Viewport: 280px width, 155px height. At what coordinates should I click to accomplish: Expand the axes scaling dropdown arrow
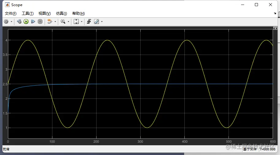pos(81,22)
